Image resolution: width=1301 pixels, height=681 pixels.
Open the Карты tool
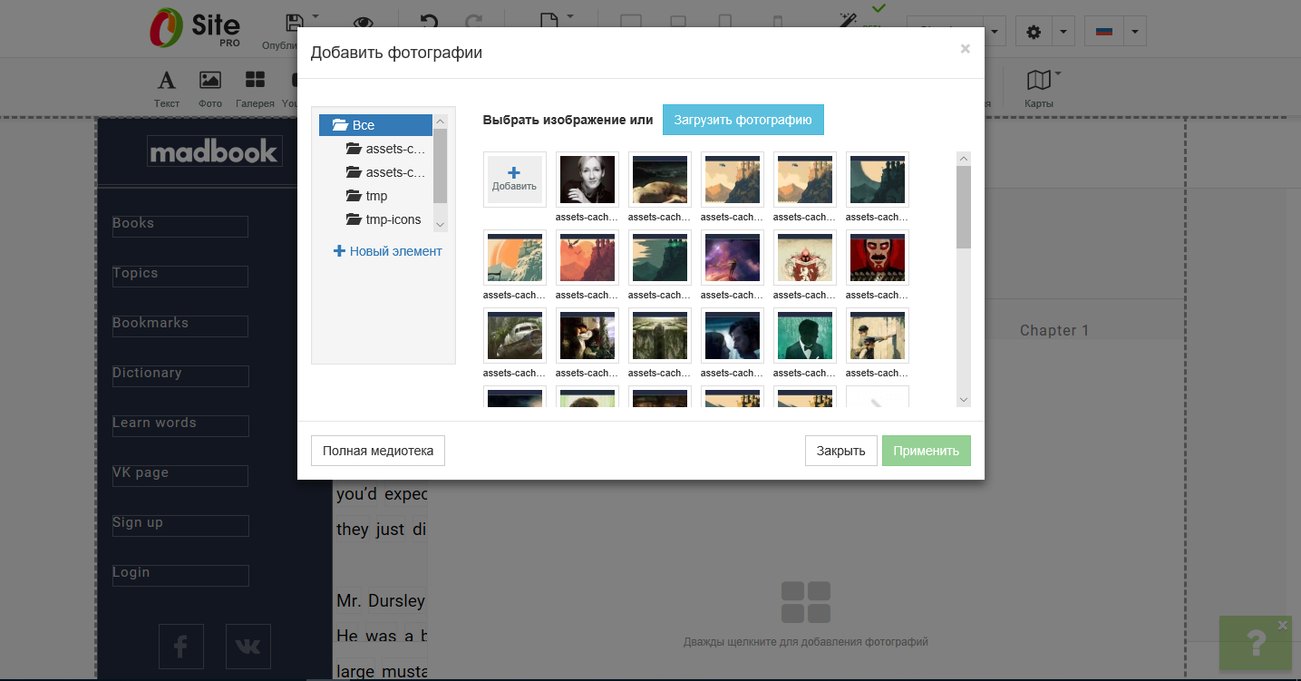(1039, 88)
